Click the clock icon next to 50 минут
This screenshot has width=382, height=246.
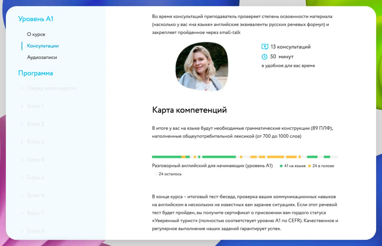coord(264,57)
